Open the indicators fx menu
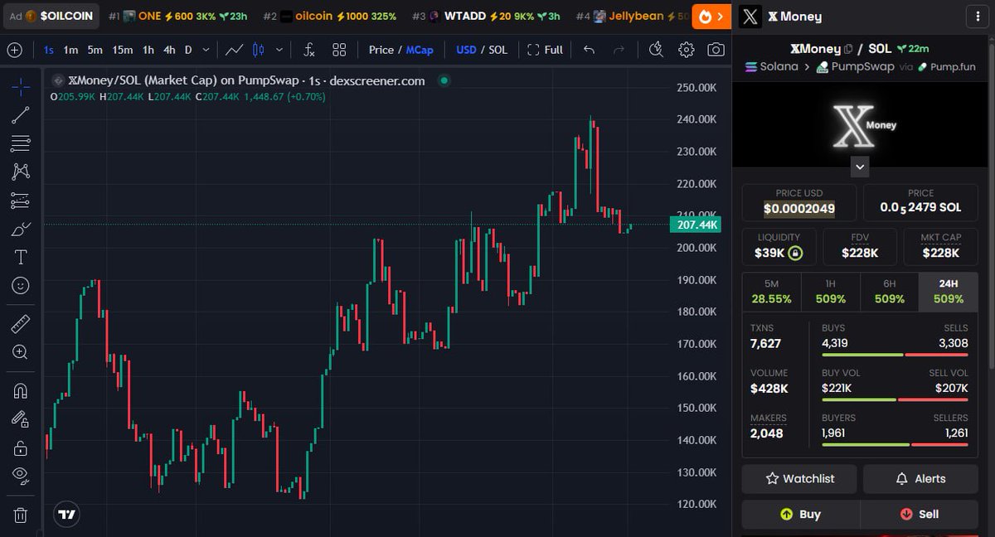The width and height of the screenshot is (995, 537). (308, 50)
